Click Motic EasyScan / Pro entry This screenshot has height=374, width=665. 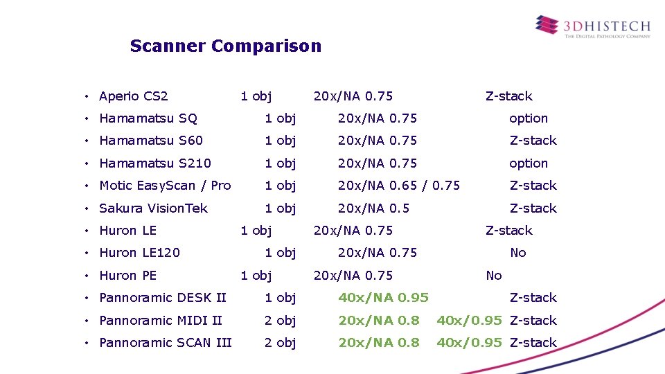point(165,186)
